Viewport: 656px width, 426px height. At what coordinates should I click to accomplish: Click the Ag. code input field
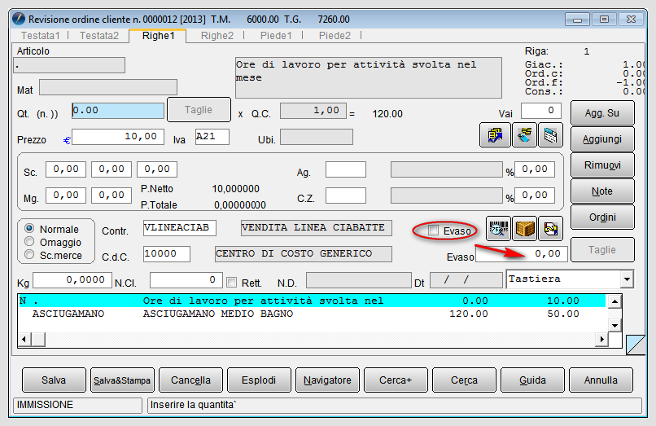click(346, 169)
